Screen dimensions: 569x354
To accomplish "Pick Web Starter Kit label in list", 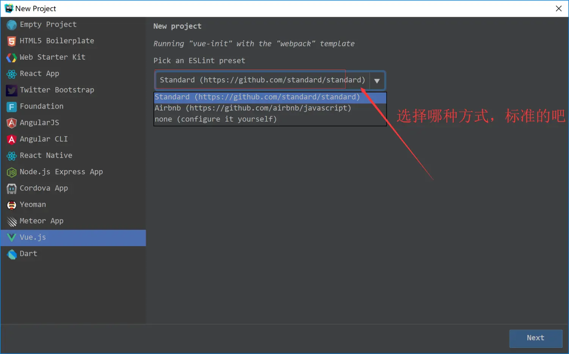I will click(52, 57).
